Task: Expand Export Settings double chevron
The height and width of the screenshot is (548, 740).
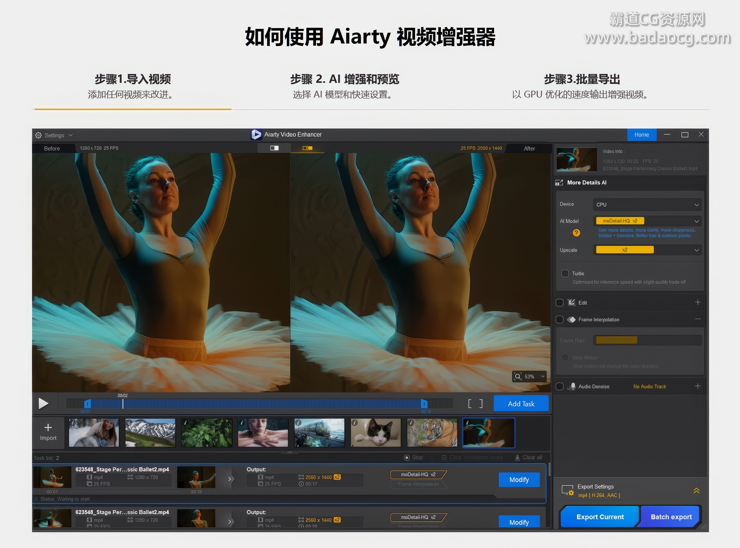Action: pyautogui.click(x=696, y=491)
